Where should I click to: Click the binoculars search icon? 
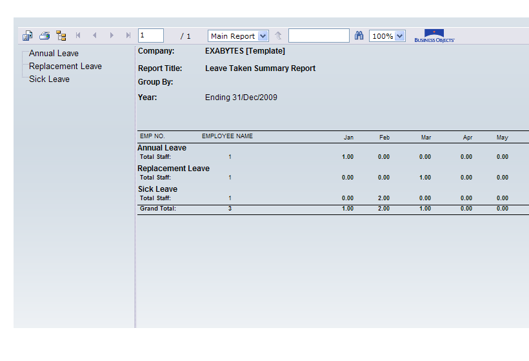pos(359,36)
